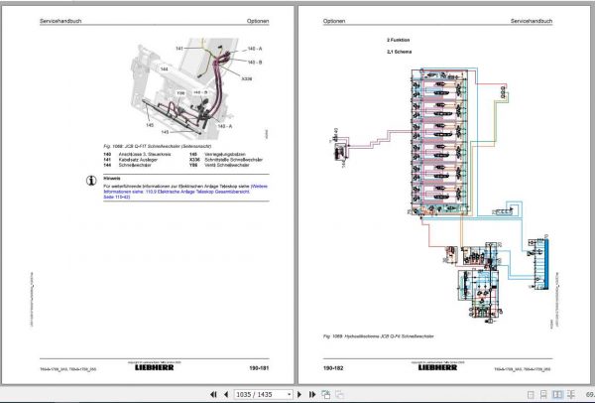Go to the previous page
595x403 pixels.
[226, 395]
